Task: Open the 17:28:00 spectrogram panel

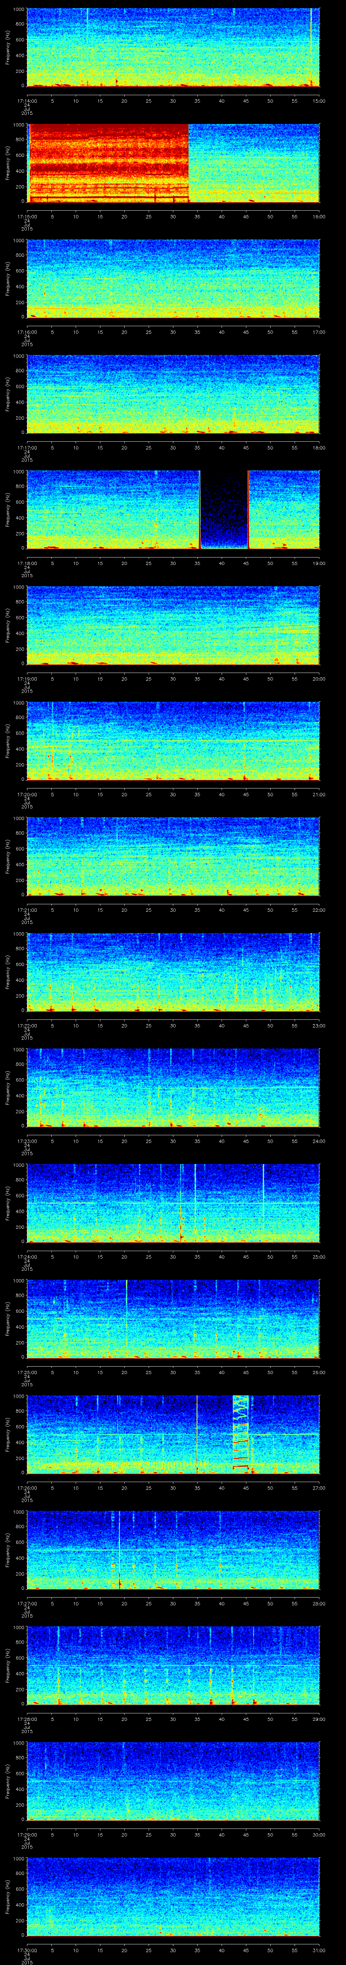Action: pos(173,1666)
